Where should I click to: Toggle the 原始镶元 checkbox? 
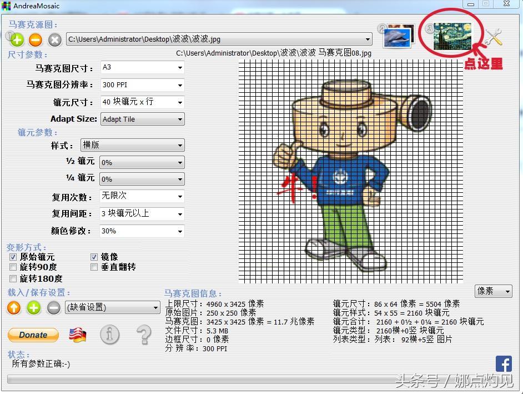click(x=13, y=257)
